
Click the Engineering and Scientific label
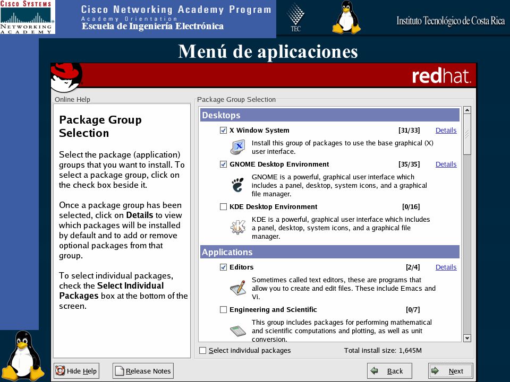coord(273,310)
